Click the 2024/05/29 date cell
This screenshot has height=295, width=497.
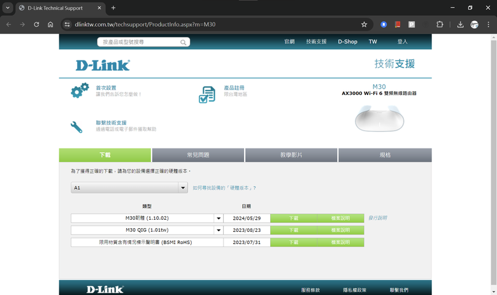point(247,218)
